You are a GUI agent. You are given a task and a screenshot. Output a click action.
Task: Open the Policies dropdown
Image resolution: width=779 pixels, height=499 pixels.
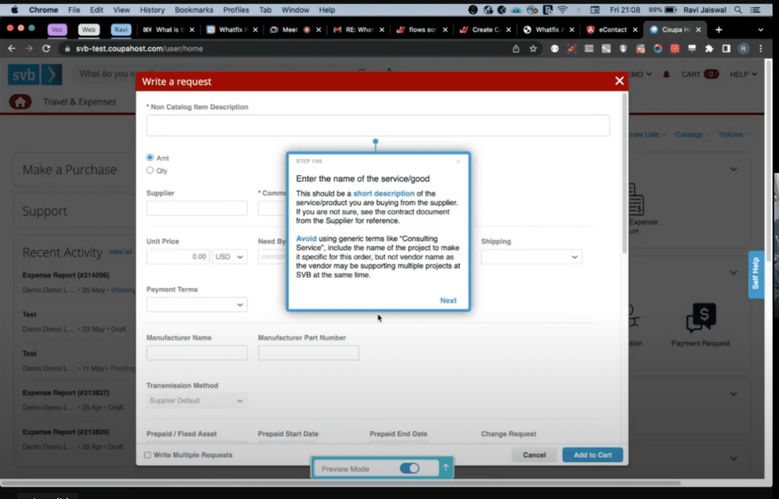pyautogui.click(x=734, y=134)
